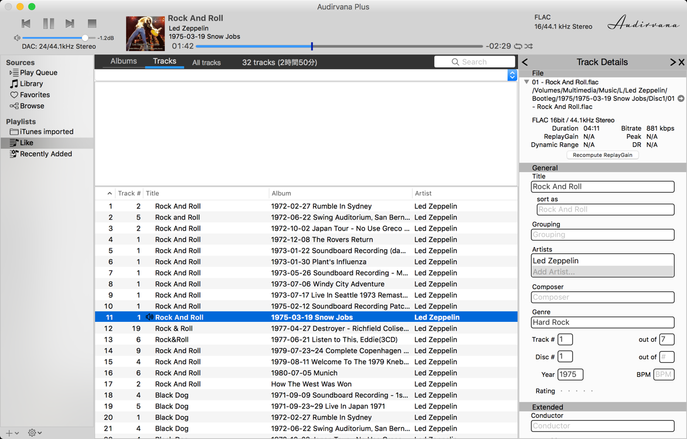Screen dimensions: 687x439
Task: Go forward in Track Details panel
Action: tap(673, 62)
